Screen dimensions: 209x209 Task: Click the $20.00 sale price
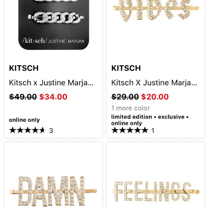click(155, 97)
